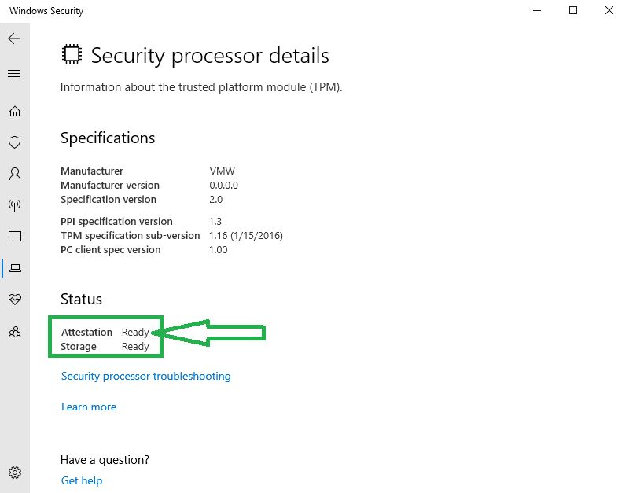The image size is (618, 493).
Task: Open App & browser control icon
Action: click(14, 236)
